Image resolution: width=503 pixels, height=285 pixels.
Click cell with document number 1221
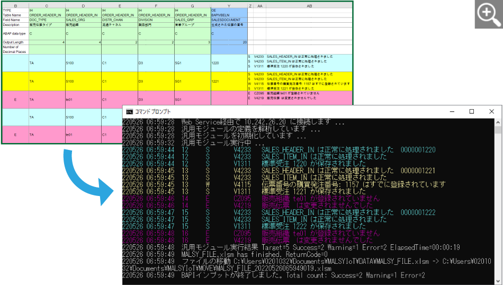tap(229, 81)
